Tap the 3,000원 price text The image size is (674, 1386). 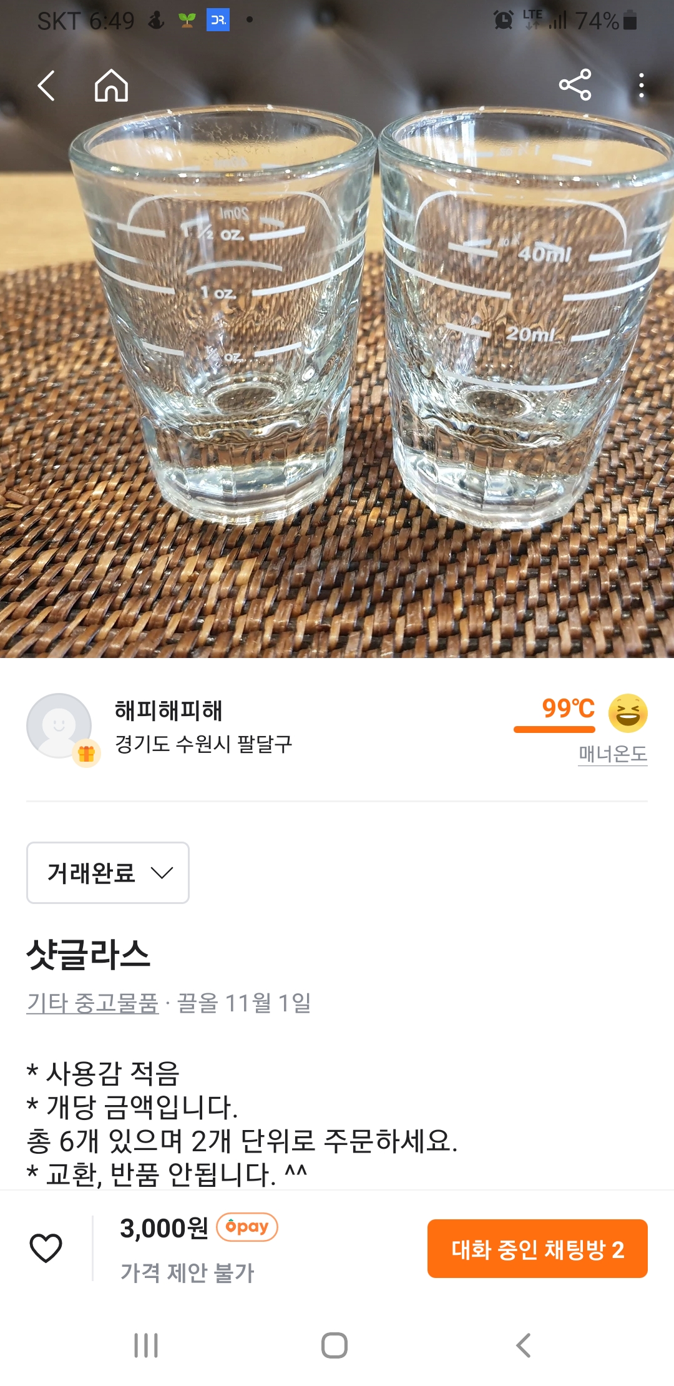[x=164, y=1228]
